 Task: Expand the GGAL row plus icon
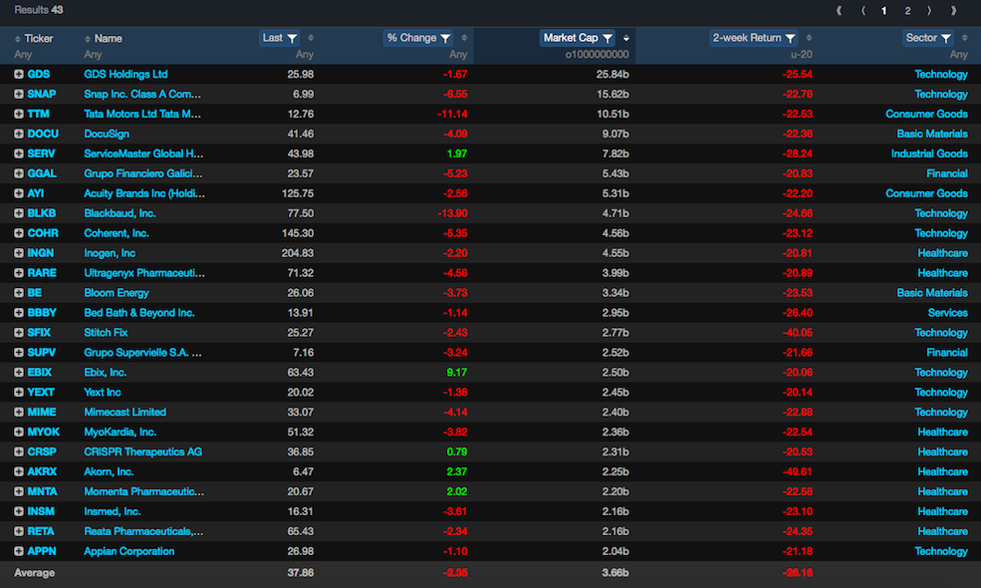pyautogui.click(x=19, y=173)
